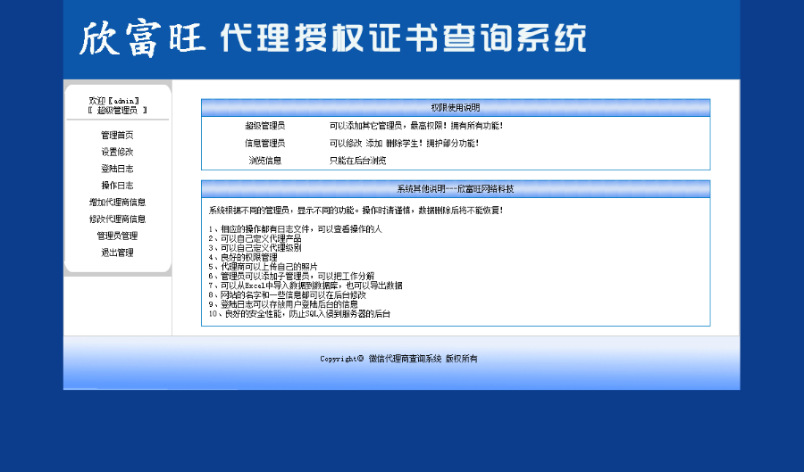This screenshot has height=472, width=804.
Task: Click the 权限使用说明 panel header
Action: coord(456,107)
